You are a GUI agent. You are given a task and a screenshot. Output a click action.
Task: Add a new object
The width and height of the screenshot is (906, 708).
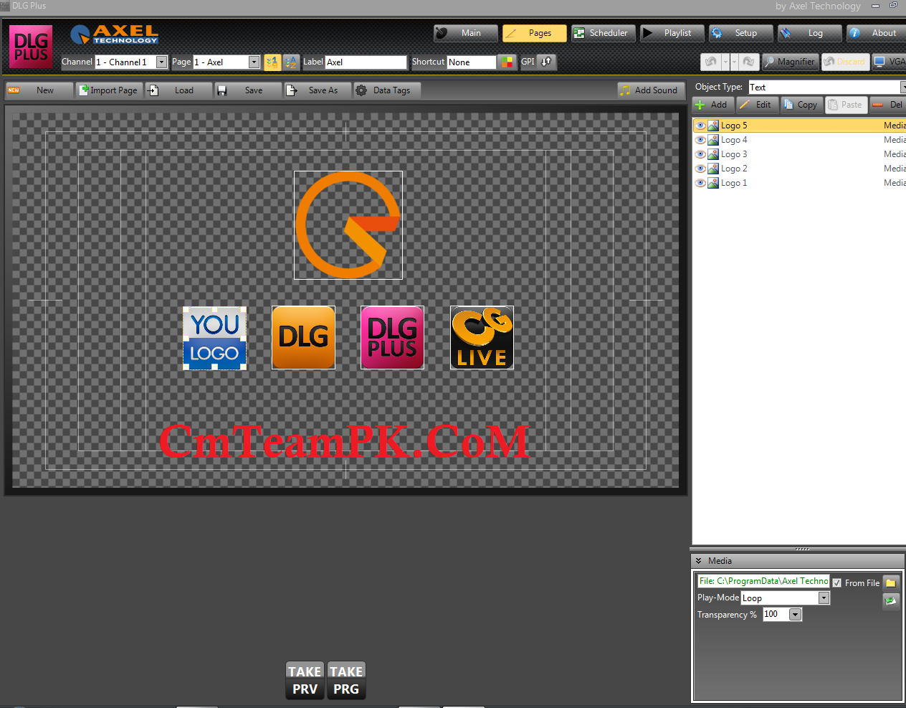(712, 105)
